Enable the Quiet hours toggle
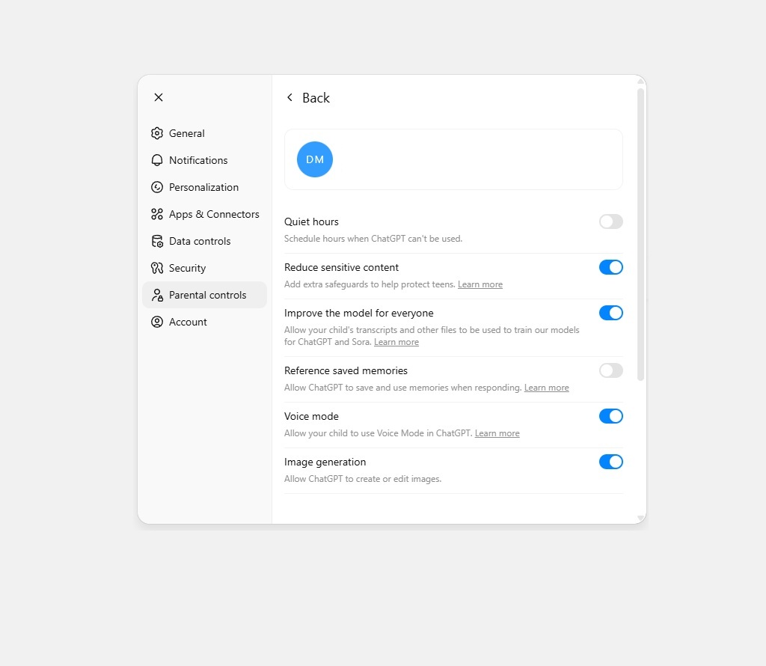The width and height of the screenshot is (766, 666). pyautogui.click(x=610, y=222)
